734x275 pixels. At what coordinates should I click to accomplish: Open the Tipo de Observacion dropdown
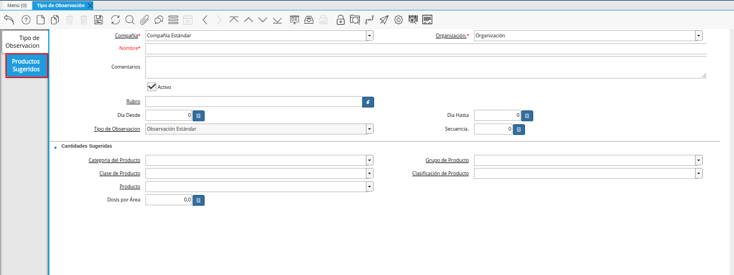[369, 129]
